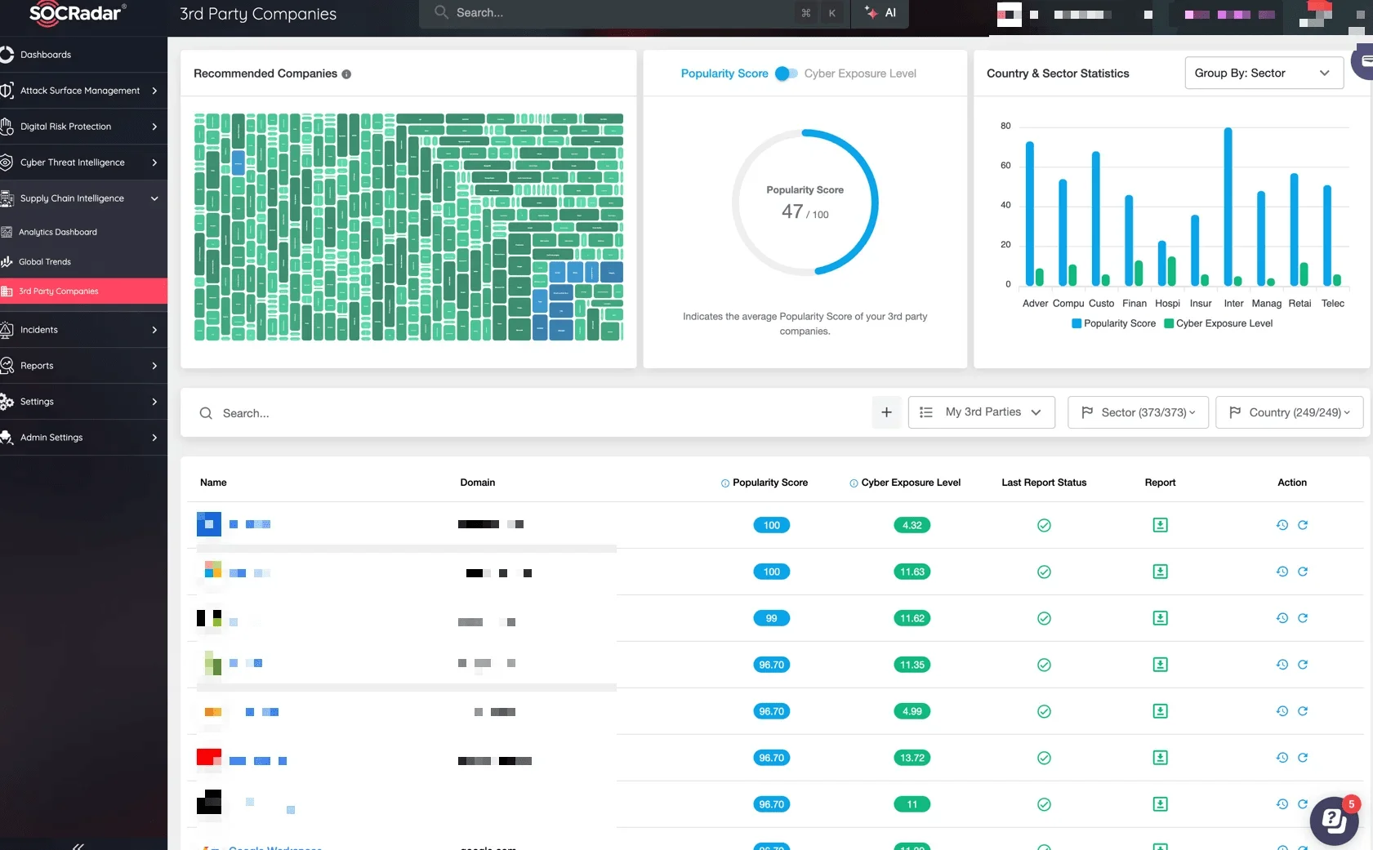Select Global Trends in the sidebar
The height and width of the screenshot is (850, 1373).
coord(45,262)
